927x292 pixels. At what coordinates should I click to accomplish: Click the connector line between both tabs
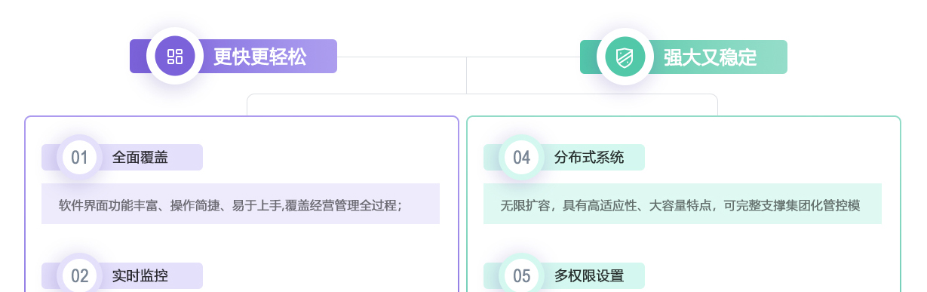click(459, 57)
